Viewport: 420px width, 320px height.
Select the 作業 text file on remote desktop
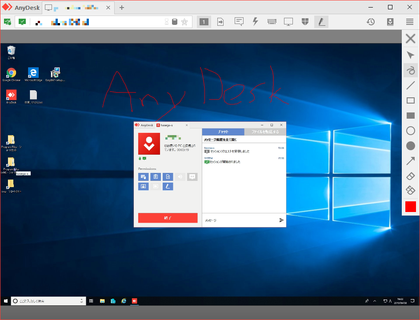33,97
